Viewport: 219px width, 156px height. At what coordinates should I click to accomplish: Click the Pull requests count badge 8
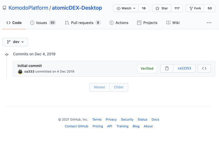[x=98, y=23]
